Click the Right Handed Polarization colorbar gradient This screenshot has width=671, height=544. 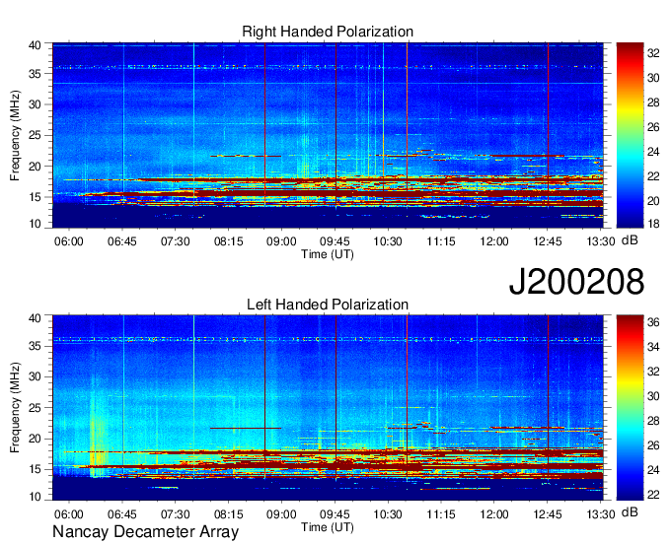tap(630, 135)
